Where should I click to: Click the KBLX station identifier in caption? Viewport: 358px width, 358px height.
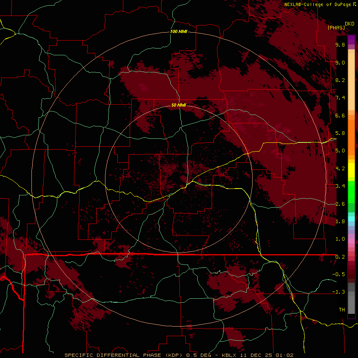pos(230,355)
